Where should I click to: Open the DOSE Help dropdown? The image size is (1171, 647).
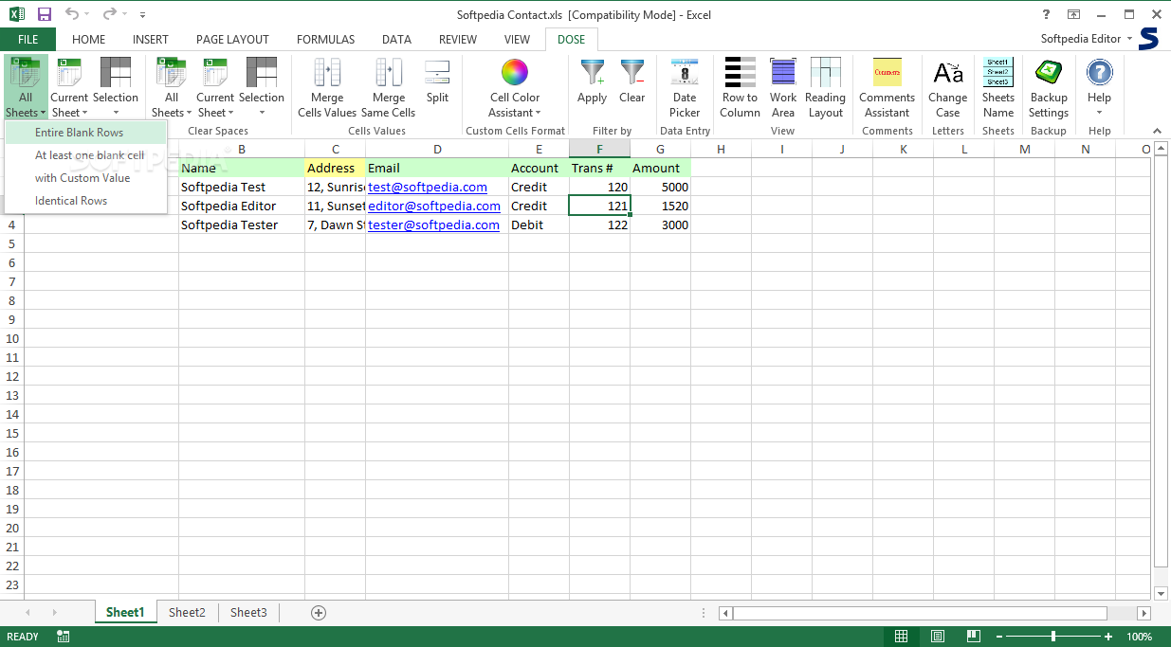[1099, 87]
